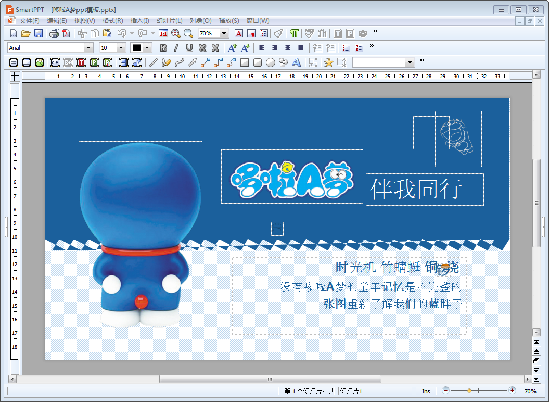Toggle underline formatting
The height and width of the screenshot is (402, 549).
coord(189,48)
